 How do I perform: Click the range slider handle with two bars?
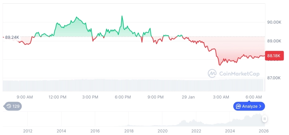click(x=265, y=119)
